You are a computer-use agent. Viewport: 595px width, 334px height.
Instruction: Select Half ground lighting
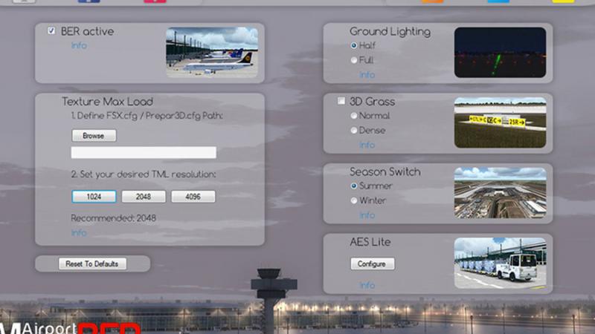click(354, 45)
